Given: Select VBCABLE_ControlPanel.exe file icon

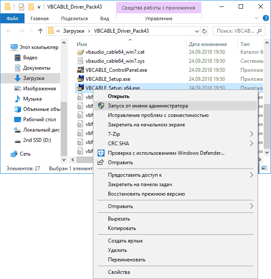Looking at the screenshot, I should point(80,70).
